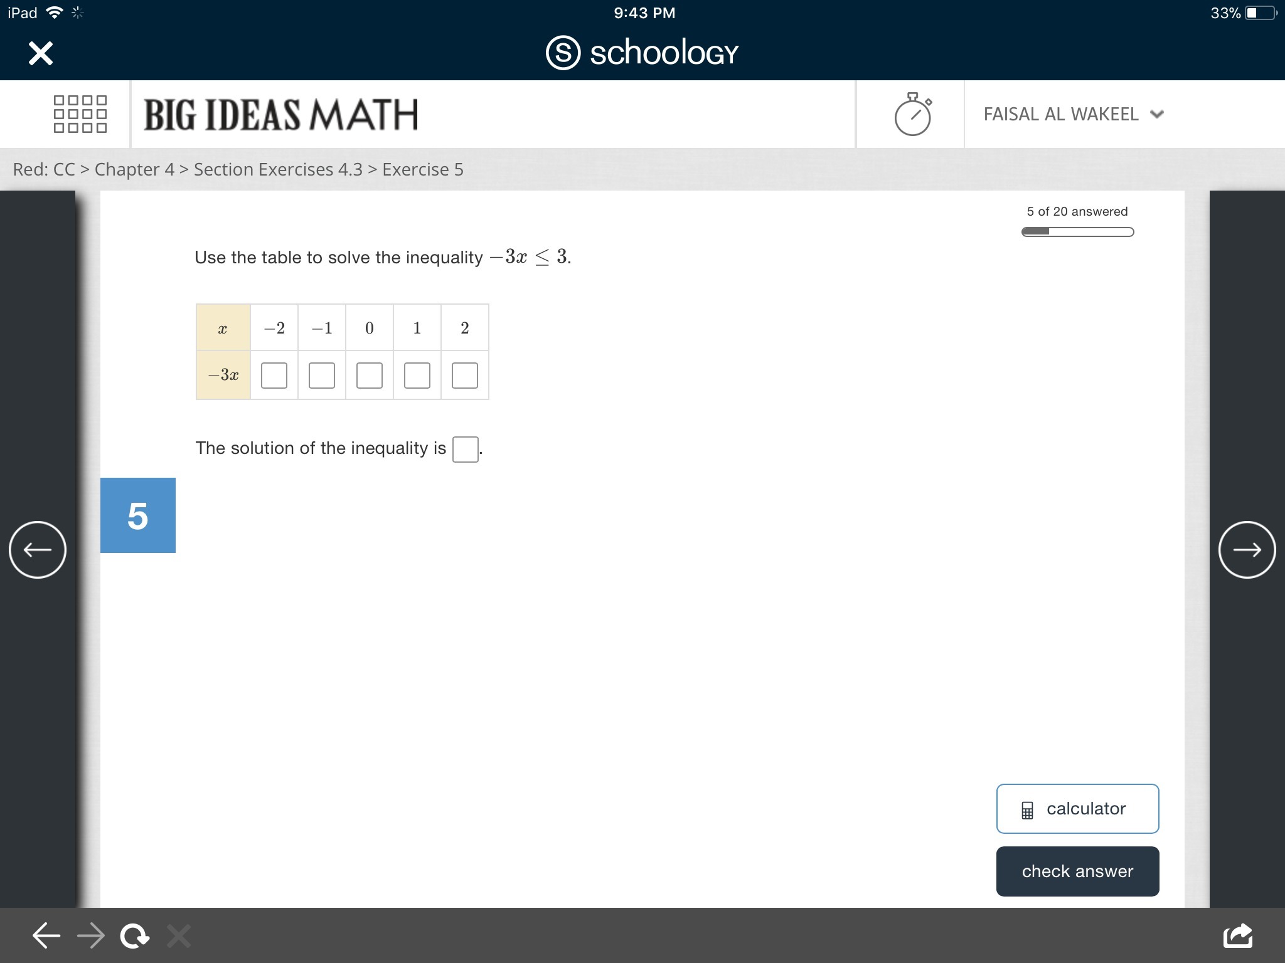Click the blue question number 5 tab

[x=138, y=515]
